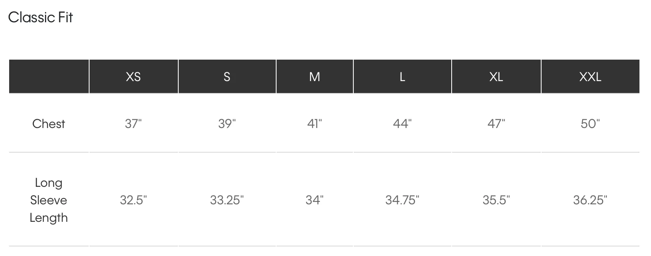651x256 pixels.
Task: Click the 37" chest measurement cell
Action: pos(133,124)
